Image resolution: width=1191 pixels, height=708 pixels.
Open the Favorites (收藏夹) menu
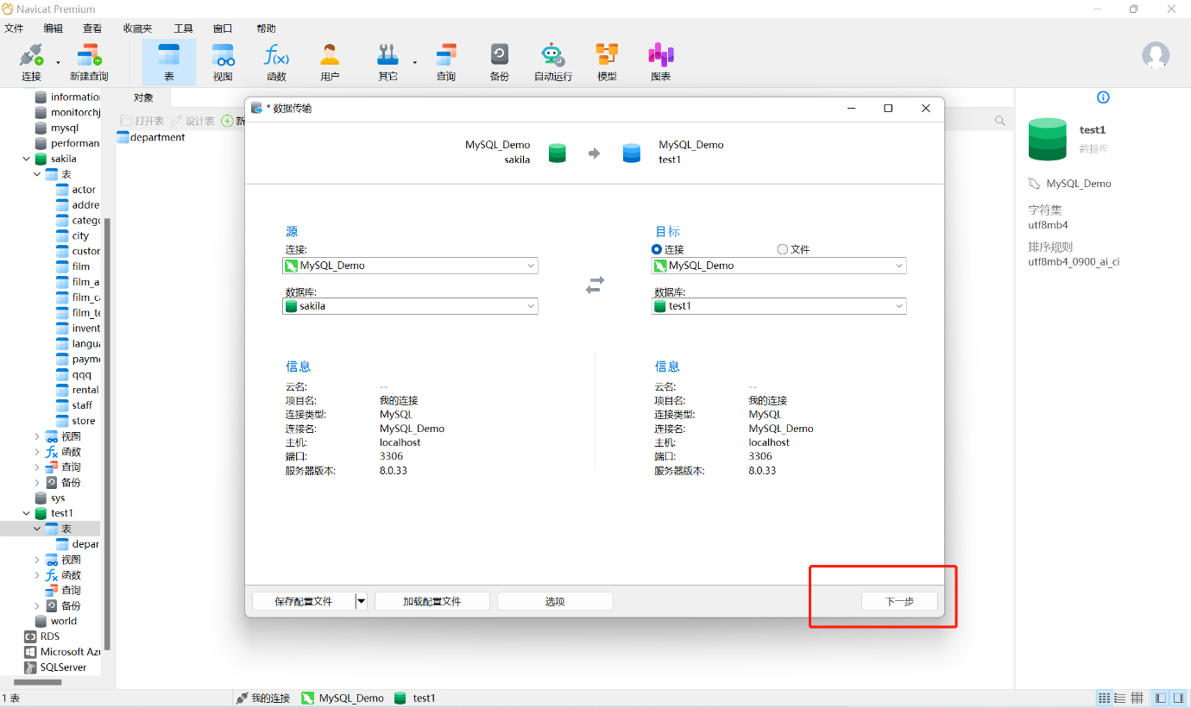tap(137, 28)
